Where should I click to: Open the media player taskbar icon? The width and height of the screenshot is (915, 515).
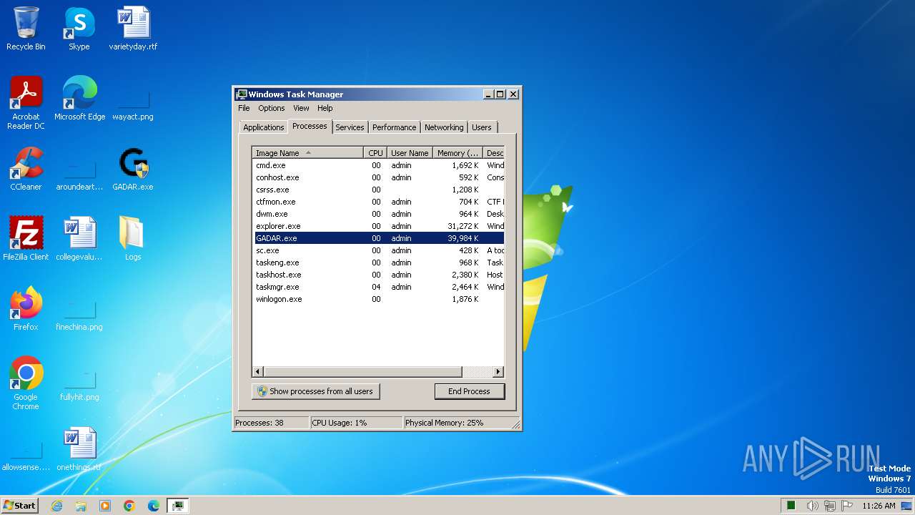(105, 506)
